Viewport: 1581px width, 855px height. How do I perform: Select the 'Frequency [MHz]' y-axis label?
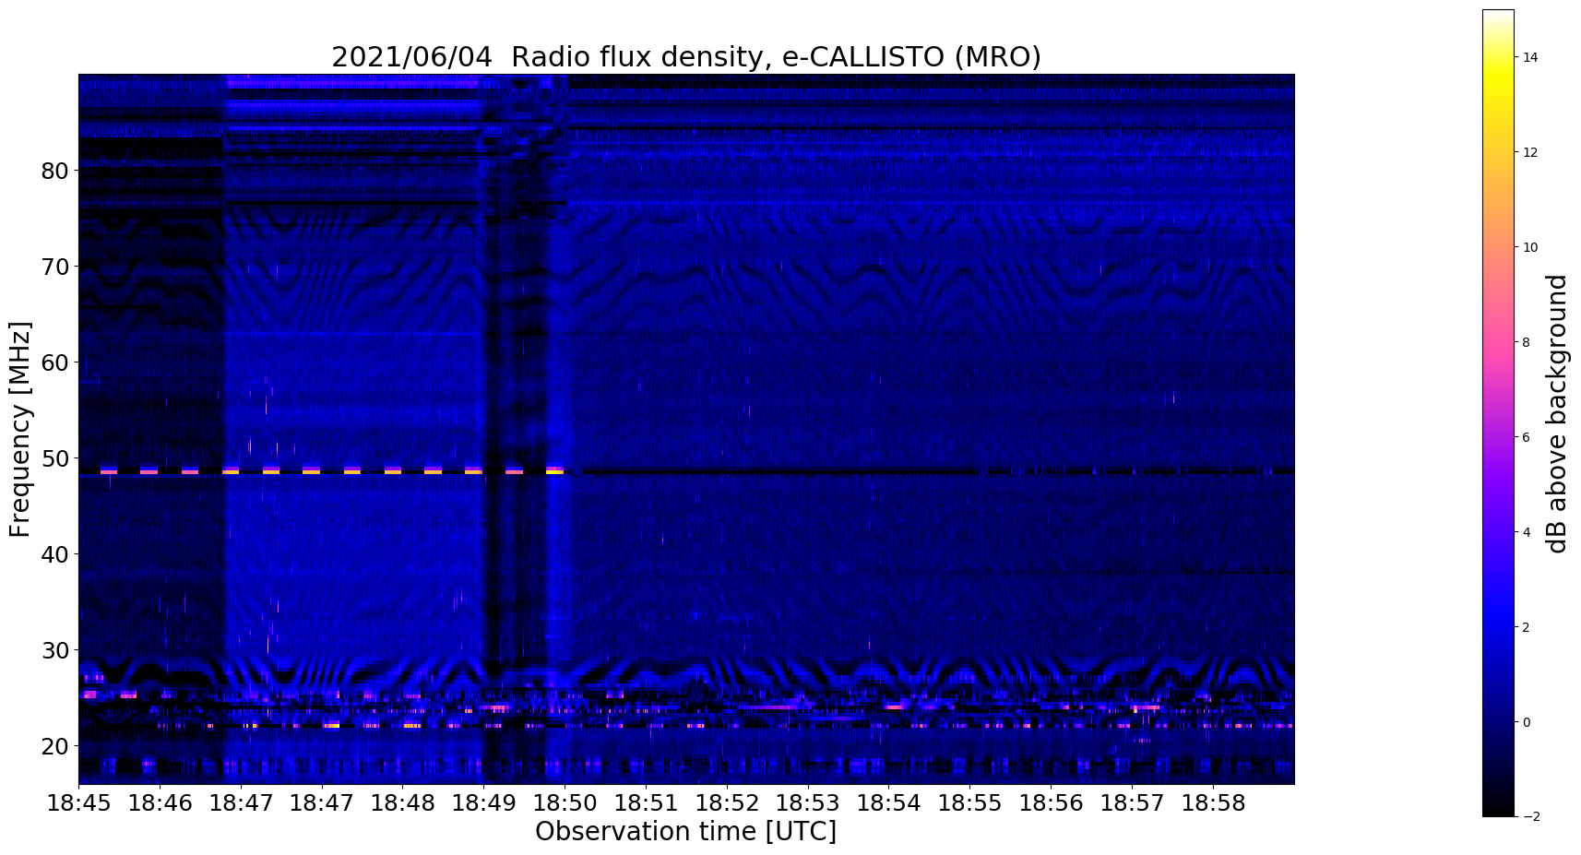click(x=20, y=429)
